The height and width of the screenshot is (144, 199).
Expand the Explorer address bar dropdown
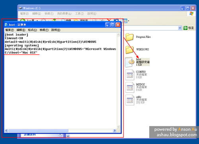click(x=180, y=28)
